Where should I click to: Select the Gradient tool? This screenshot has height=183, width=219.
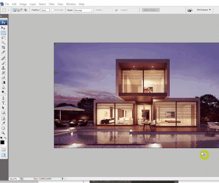(3, 83)
